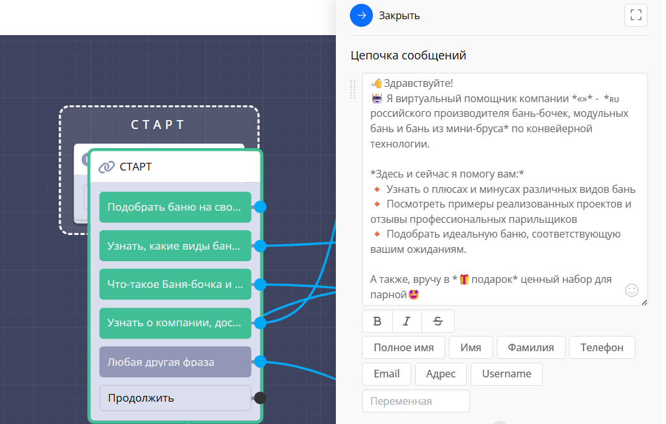
Task: Apply strikethrough formatting to message text
Action: pyautogui.click(x=437, y=321)
